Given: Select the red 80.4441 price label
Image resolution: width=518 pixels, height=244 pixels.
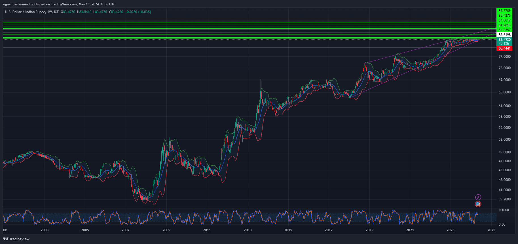Looking at the screenshot, I should [505, 48].
